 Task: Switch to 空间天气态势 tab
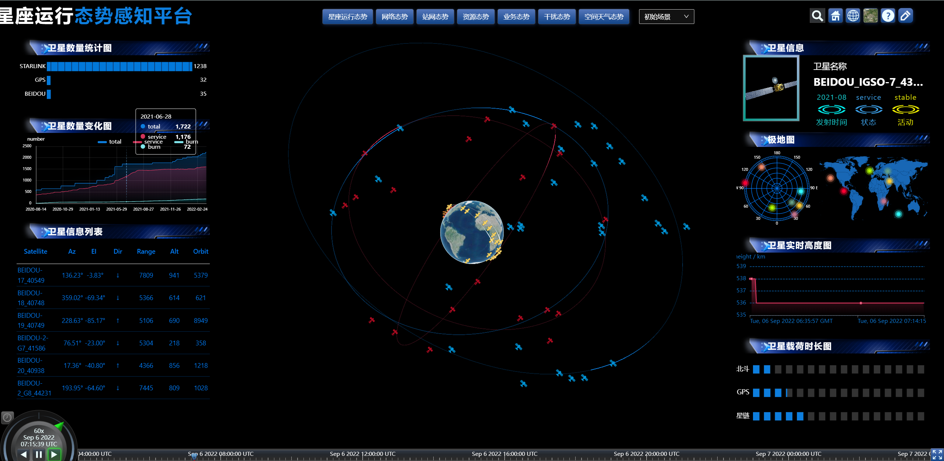604,17
